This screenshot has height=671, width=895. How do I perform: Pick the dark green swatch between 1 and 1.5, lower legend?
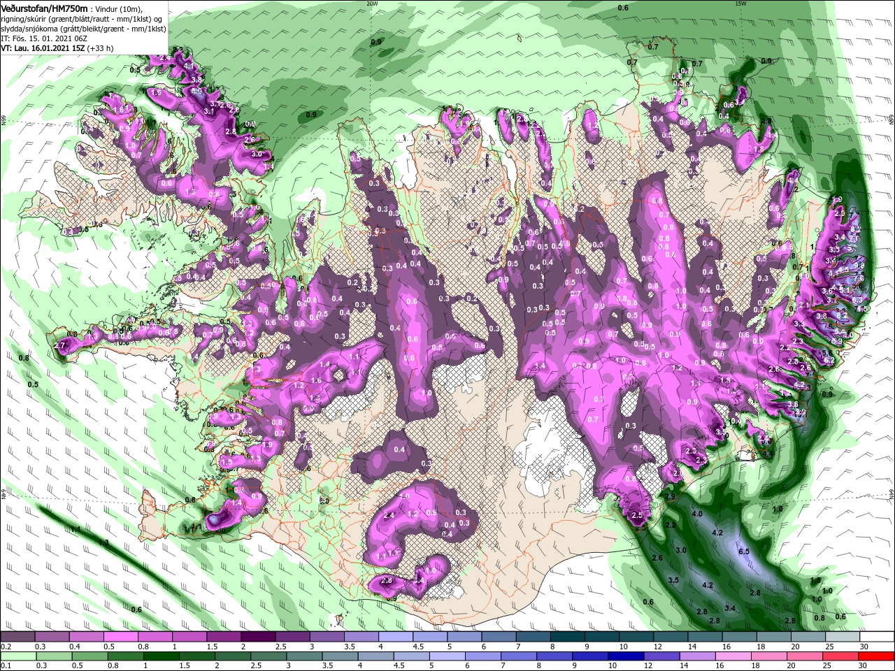pyautogui.click(x=162, y=656)
